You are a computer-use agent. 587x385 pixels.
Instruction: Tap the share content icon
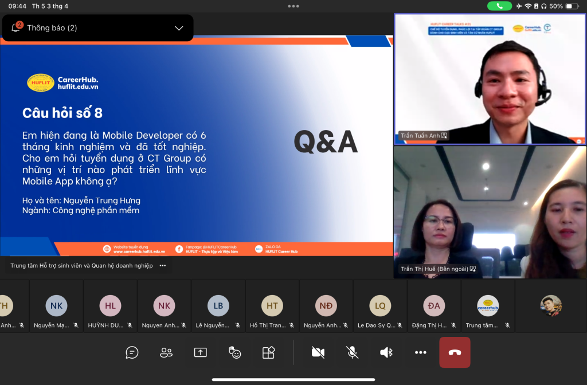200,352
